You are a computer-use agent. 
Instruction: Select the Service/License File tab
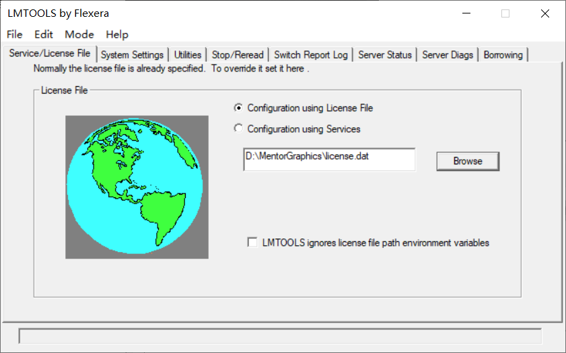(x=50, y=53)
